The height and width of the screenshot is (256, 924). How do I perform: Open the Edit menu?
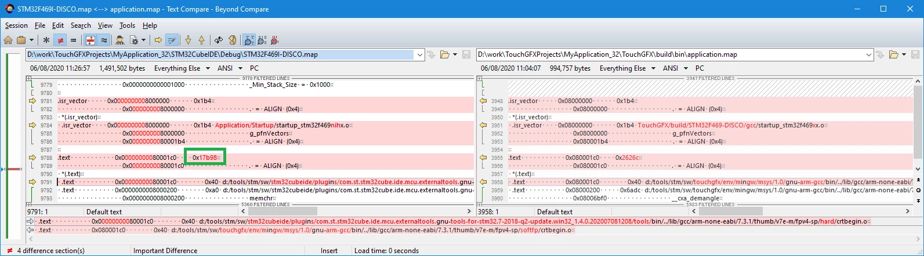[58, 25]
